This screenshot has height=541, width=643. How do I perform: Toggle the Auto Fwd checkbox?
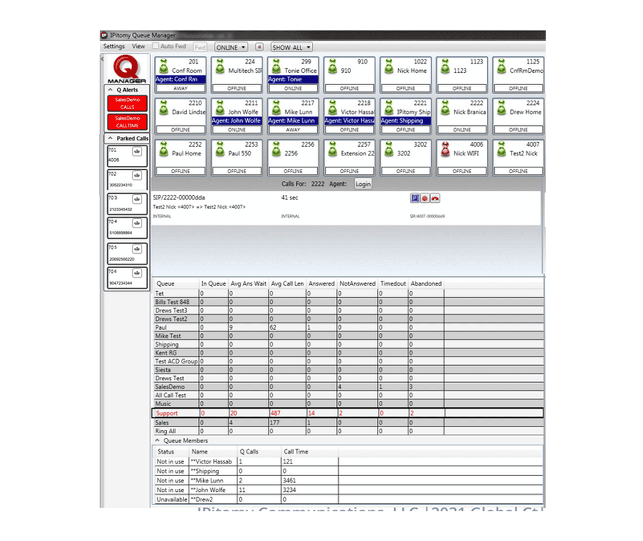click(x=156, y=46)
